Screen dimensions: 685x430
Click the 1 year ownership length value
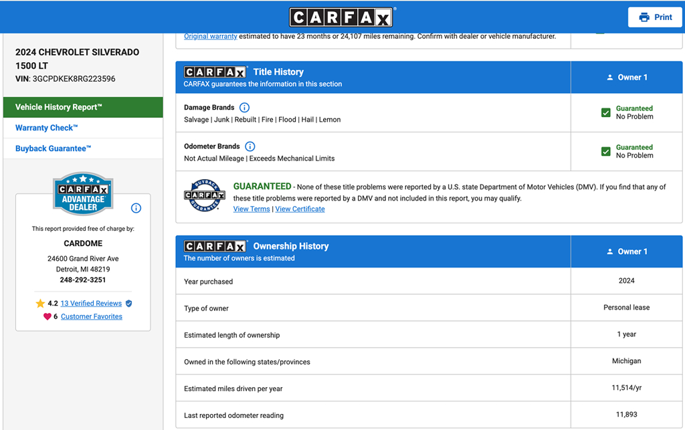tap(626, 334)
